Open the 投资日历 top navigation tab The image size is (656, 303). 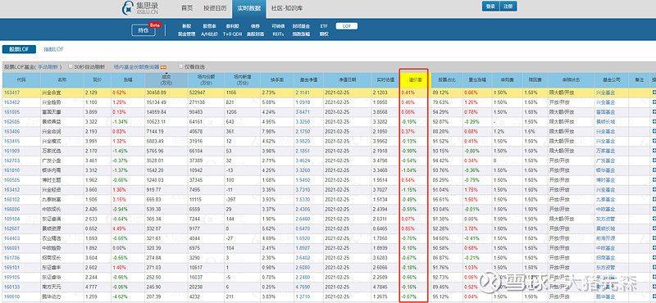pos(215,8)
